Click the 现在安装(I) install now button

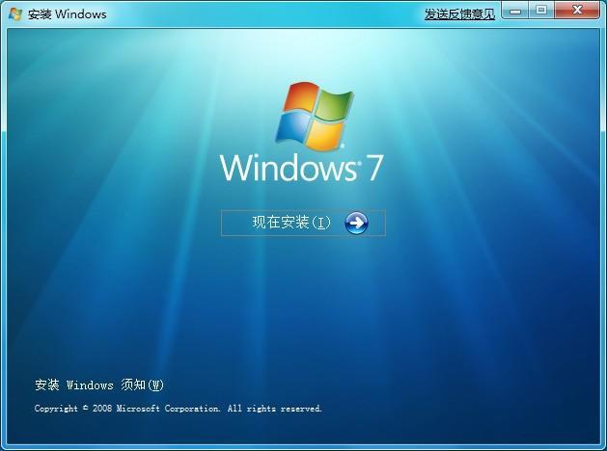tap(303, 223)
